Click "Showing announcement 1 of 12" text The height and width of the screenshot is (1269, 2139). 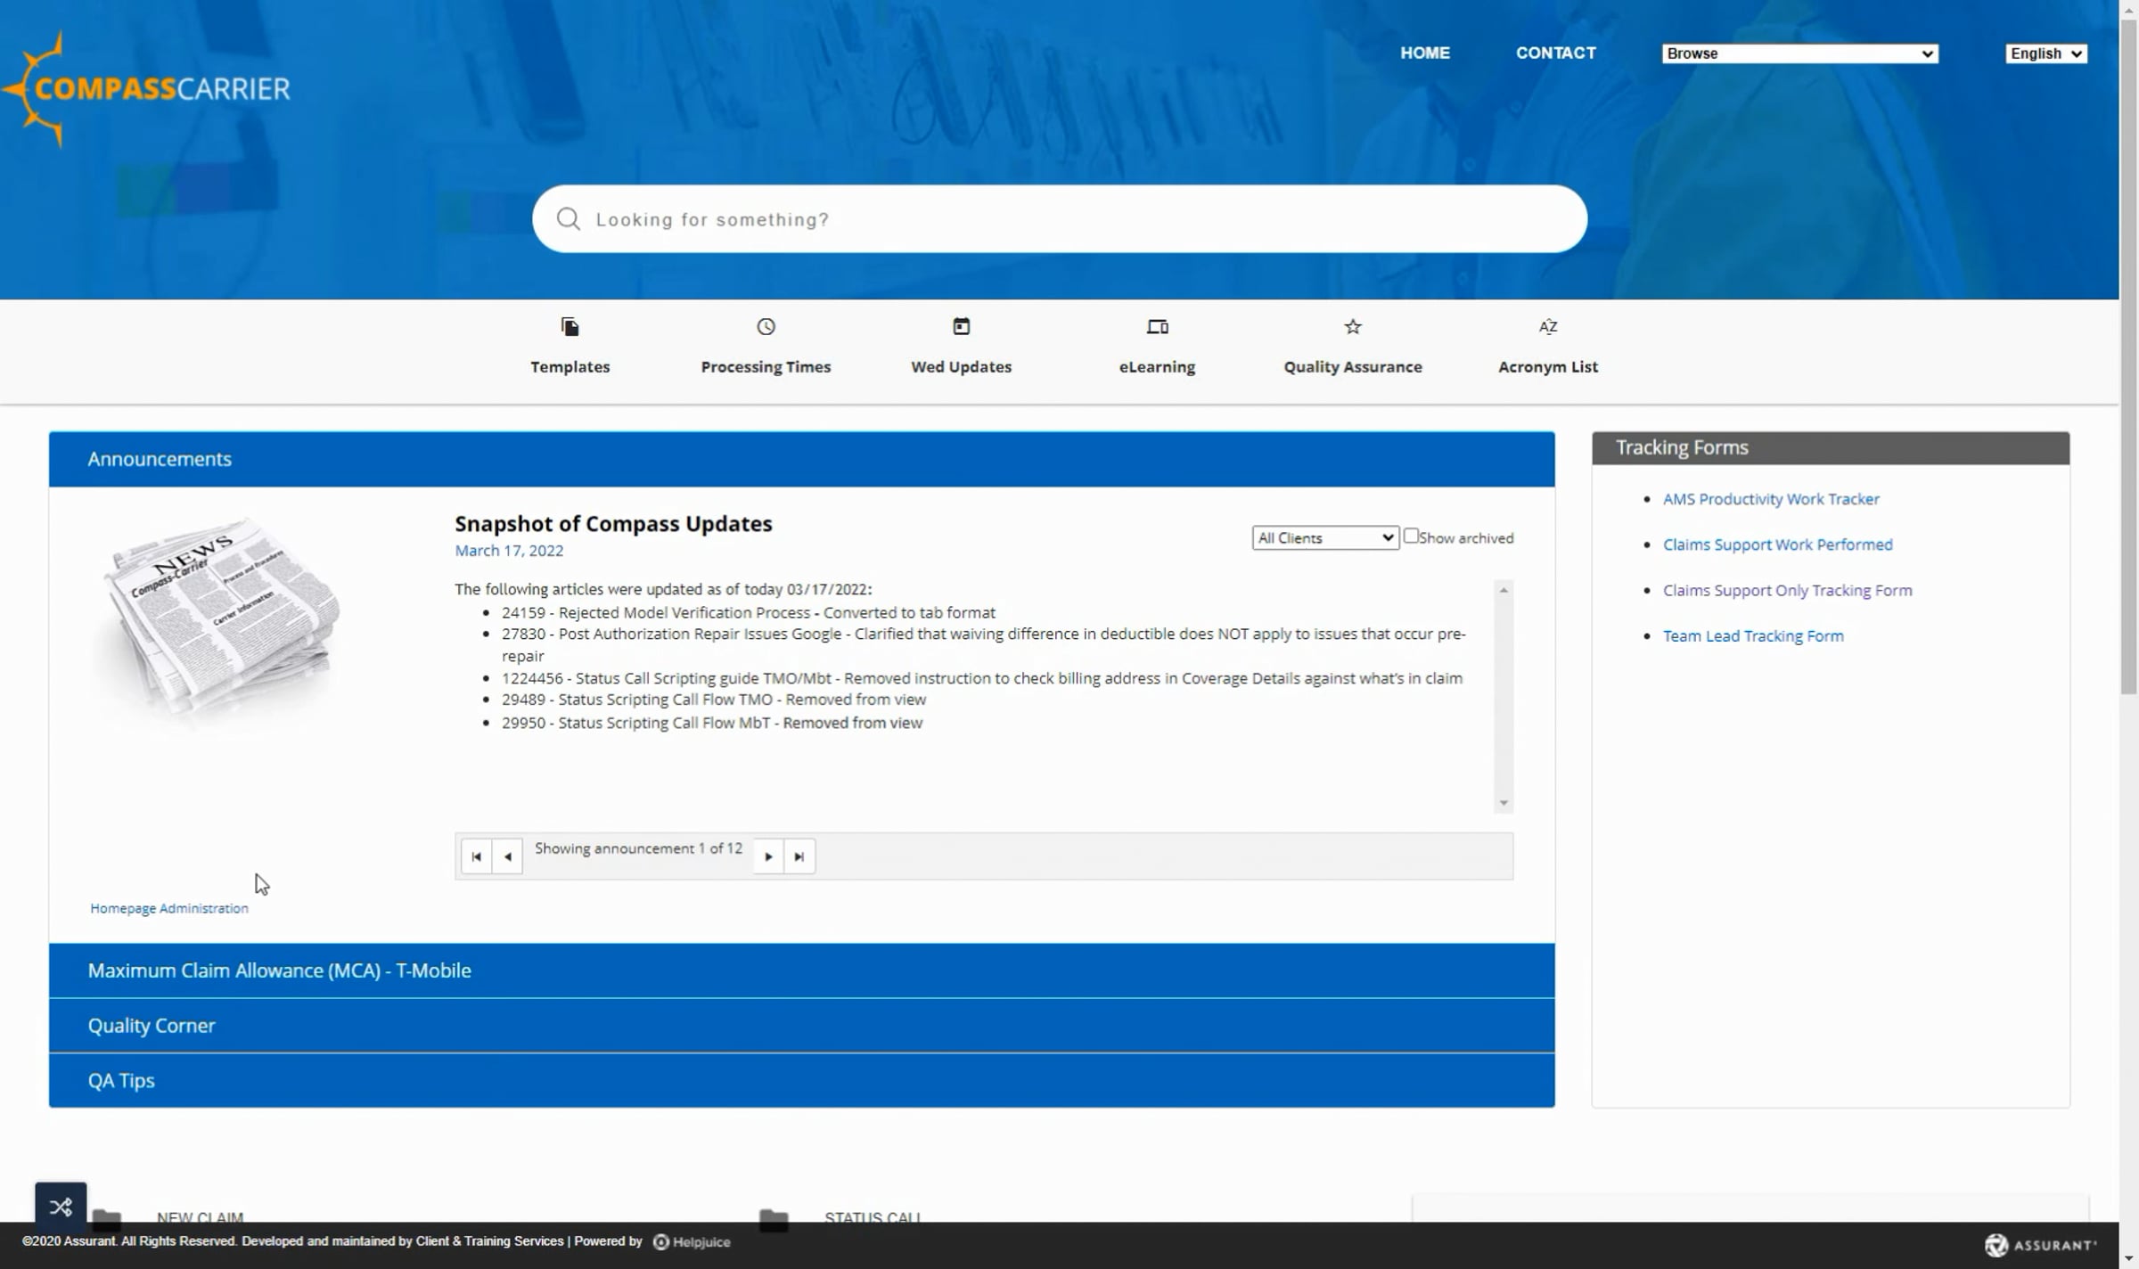click(x=638, y=848)
